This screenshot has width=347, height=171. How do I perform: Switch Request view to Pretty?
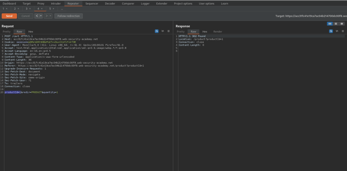7,32
